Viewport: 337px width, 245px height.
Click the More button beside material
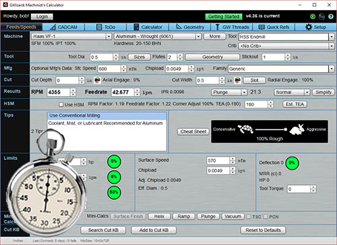pyautogui.click(x=215, y=36)
